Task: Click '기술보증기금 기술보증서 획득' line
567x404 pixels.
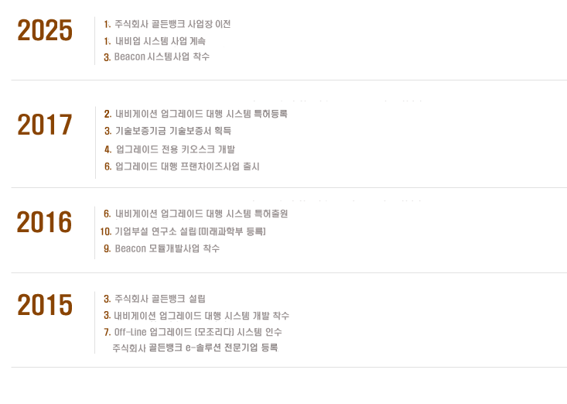Action: click(x=172, y=131)
